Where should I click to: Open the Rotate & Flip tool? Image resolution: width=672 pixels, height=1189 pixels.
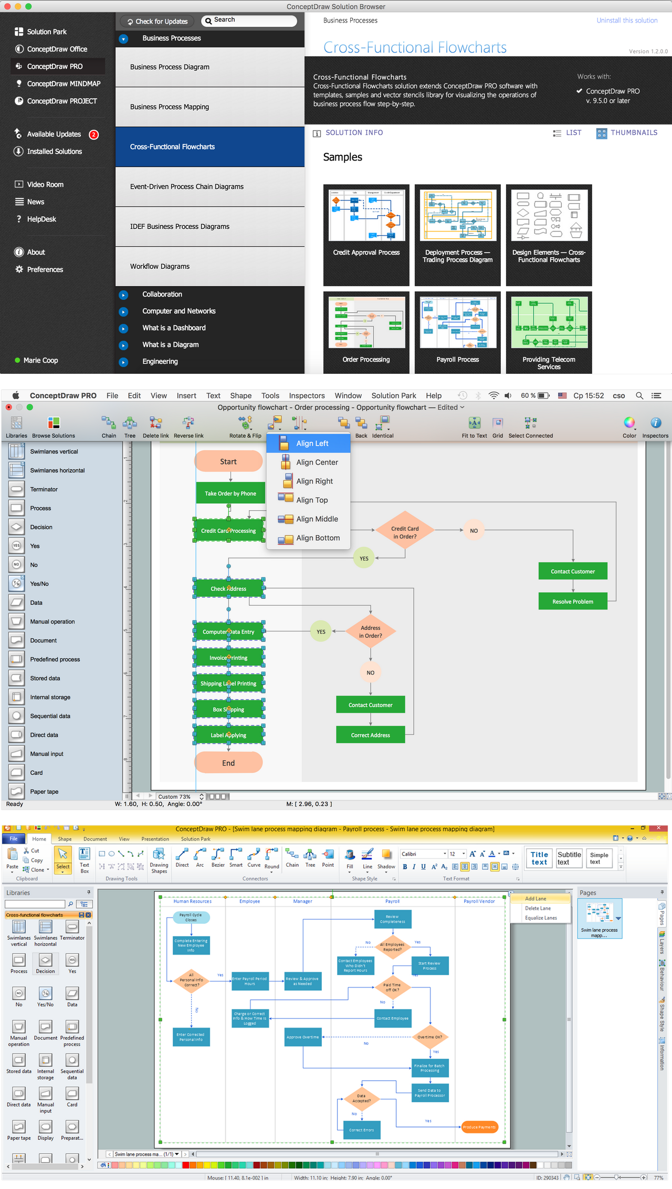(245, 423)
